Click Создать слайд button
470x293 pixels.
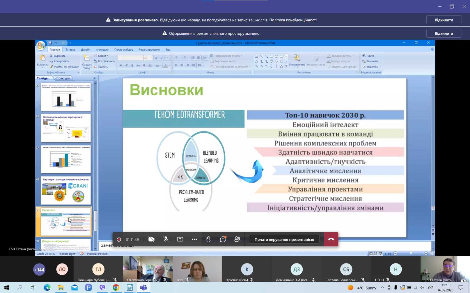(x=87, y=62)
